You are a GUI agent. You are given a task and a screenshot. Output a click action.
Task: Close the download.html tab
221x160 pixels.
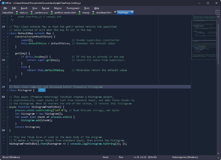(x=115, y=12)
